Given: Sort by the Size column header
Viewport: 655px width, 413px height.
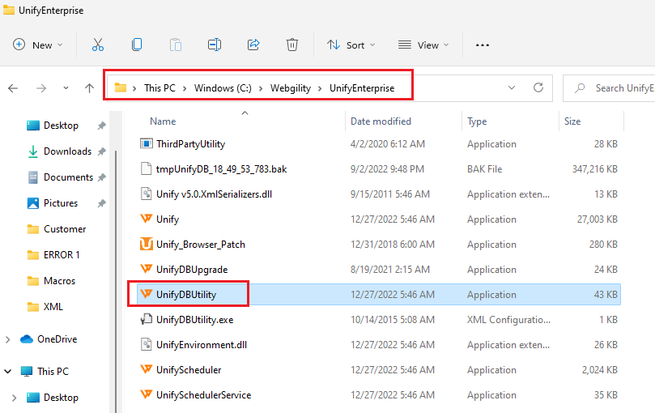Looking at the screenshot, I should 572,121.
